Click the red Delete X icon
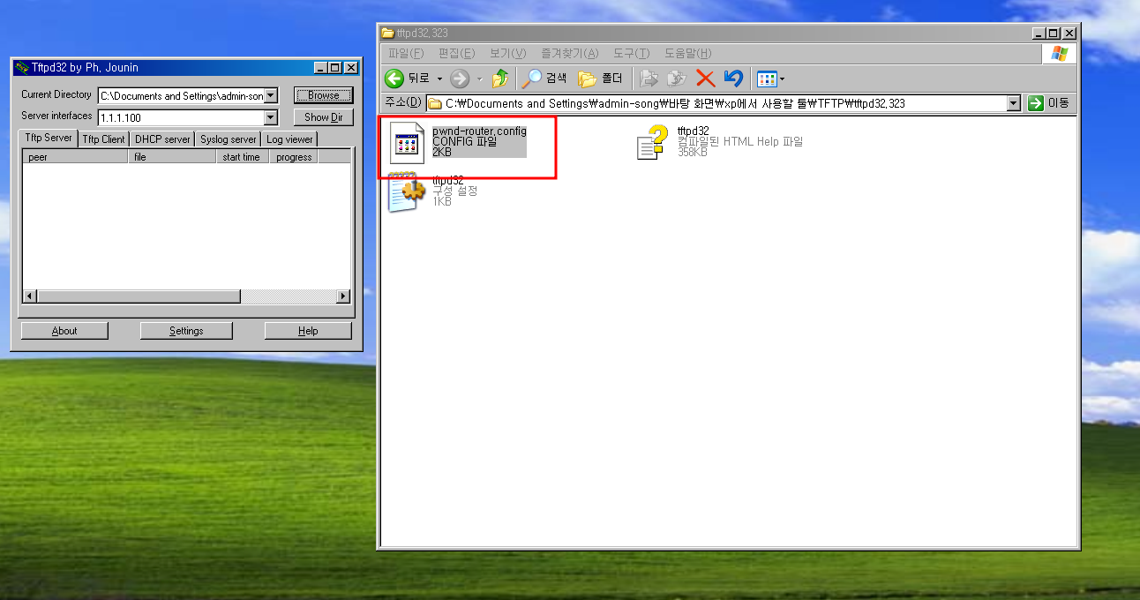 (705, 79)
